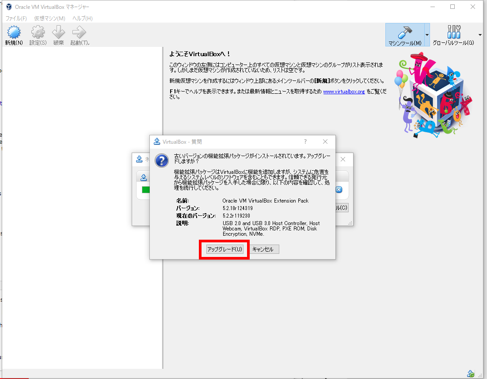Click the version value 5.2.18r124319
Image resolution: width=487 pixels, height=379 pixels.
[x=238, y=208]
